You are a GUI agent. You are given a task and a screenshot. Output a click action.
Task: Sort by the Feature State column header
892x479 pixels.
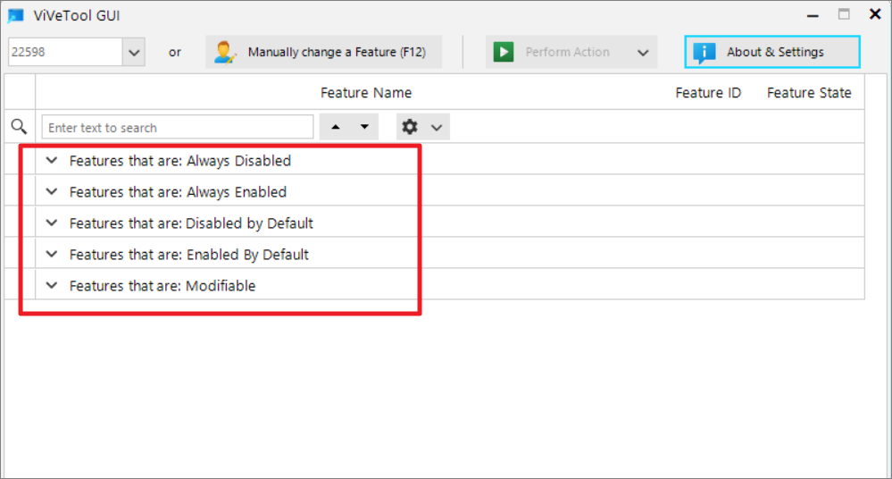(809, 92)
